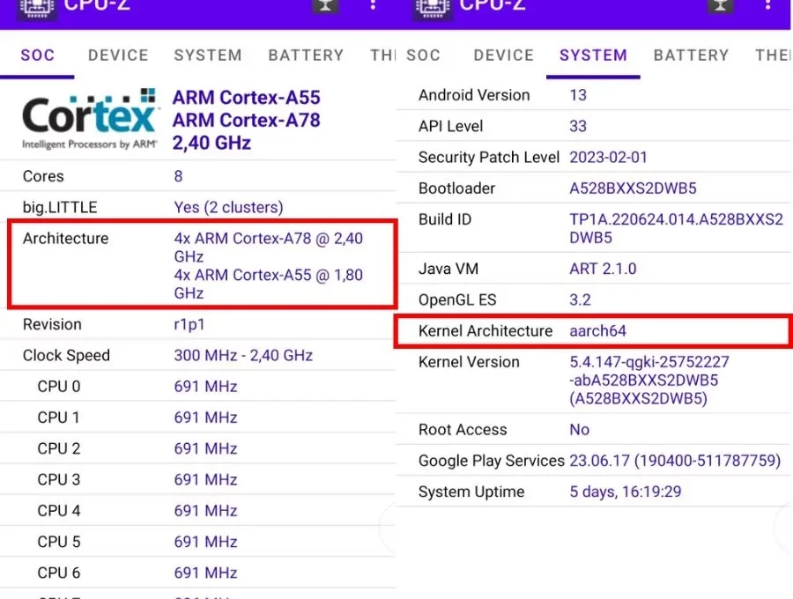Open the trophy icon on left screen
The height and width of the screenshot is (599, 793).
325,6
